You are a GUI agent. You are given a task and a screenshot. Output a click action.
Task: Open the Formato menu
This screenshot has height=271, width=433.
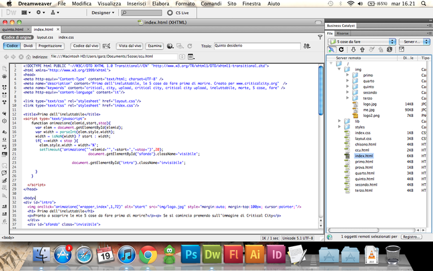point(185,4)
